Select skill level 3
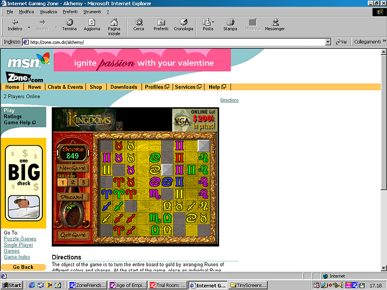Image resolution: width=387 pixels, height=290 pixels. tap(83, 182)
